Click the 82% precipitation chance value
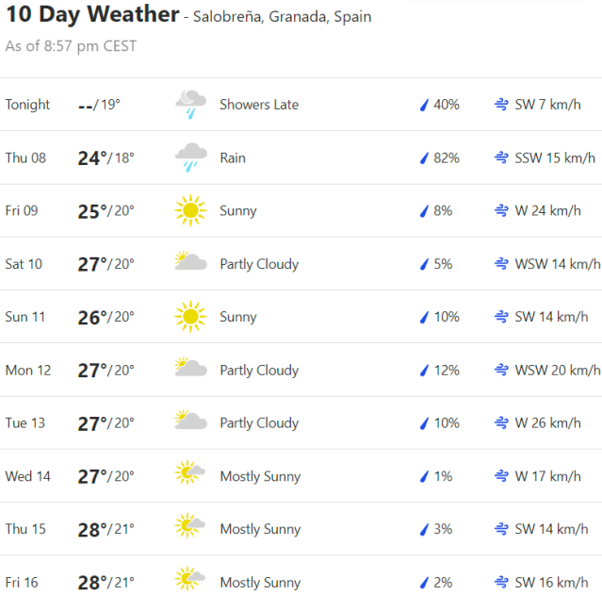 [x=446, y=157]
